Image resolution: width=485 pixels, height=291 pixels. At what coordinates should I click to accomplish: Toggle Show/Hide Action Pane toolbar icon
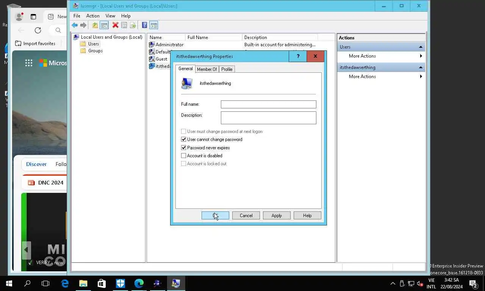tap(153, 25)
